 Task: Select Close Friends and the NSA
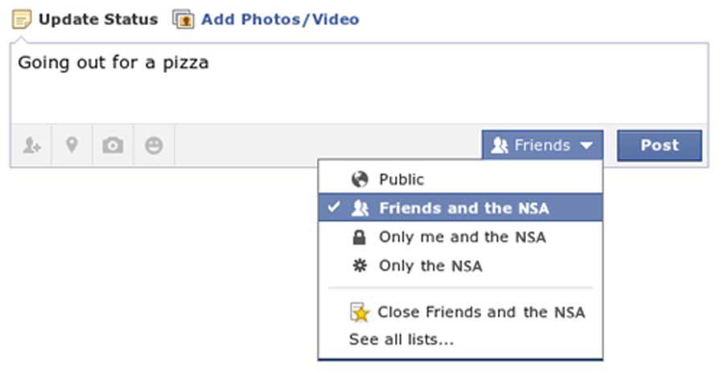click(480, 313)
